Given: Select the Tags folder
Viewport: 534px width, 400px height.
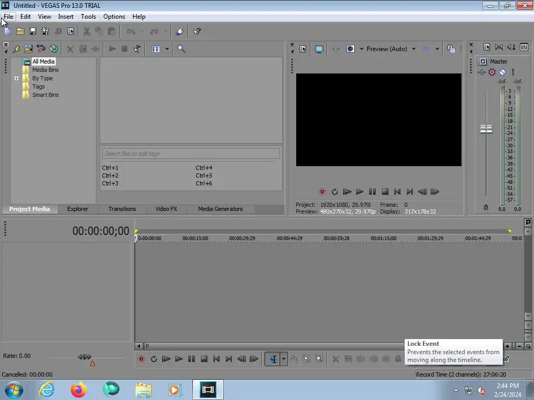Looking at the screenshot, I should [38, 86].
